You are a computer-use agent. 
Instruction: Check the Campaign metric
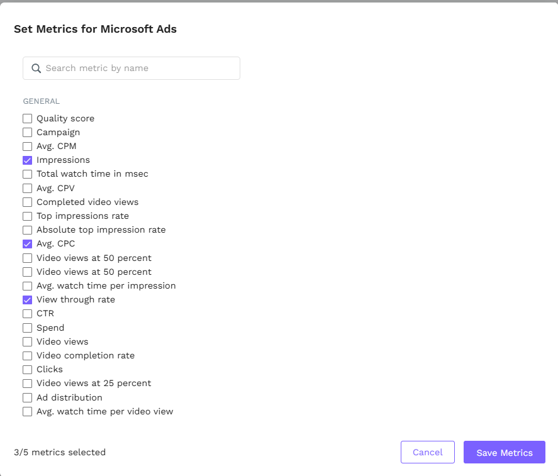pyautogui.click(x=28, y=132)
